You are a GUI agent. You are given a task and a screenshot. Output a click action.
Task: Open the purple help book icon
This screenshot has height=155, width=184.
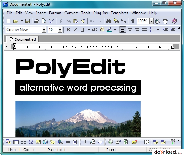pos(174,21)
